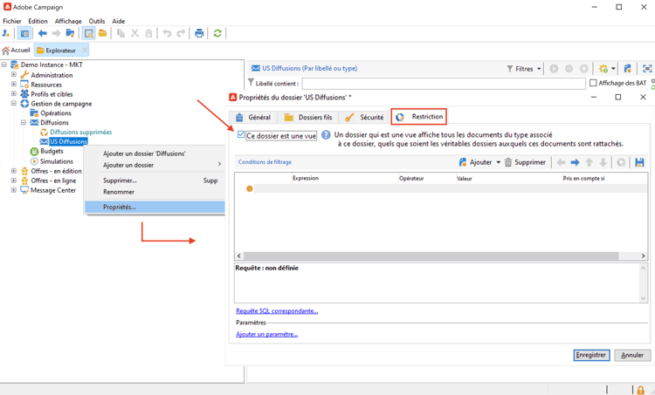Click the Redo arrow icon
This screenshot has height=395, width=655.
(x=181, y=33)
